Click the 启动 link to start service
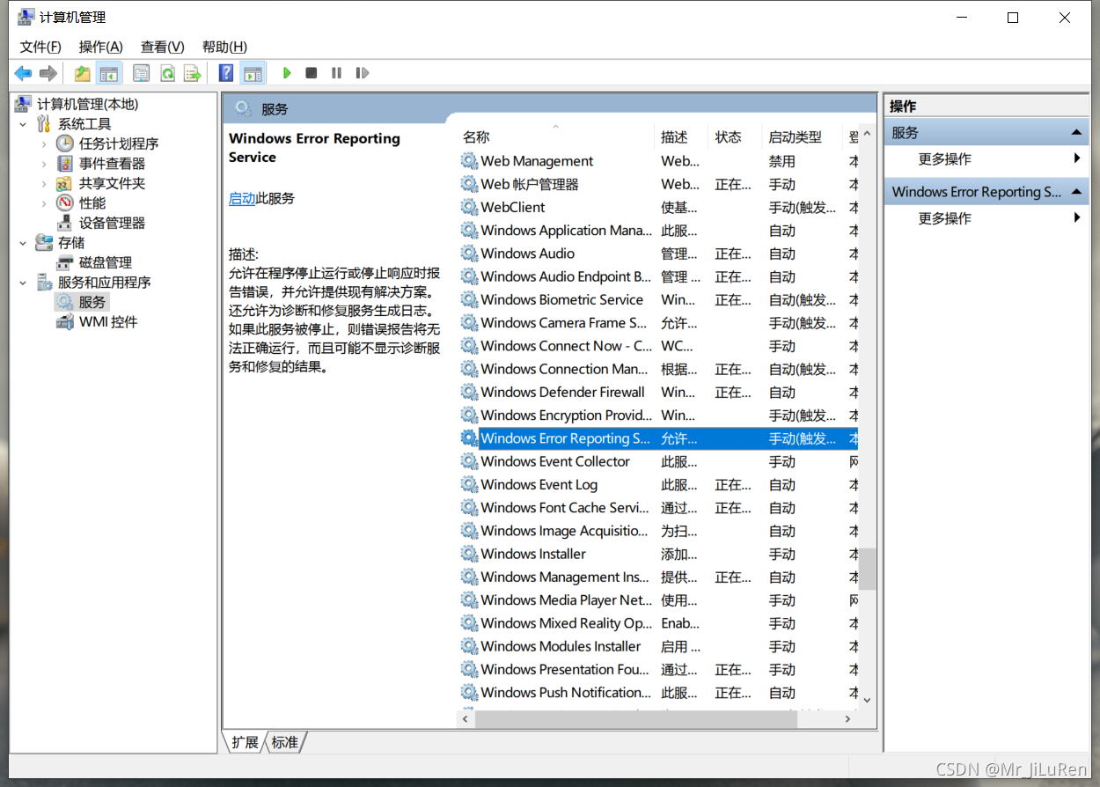 pos(242,199)
